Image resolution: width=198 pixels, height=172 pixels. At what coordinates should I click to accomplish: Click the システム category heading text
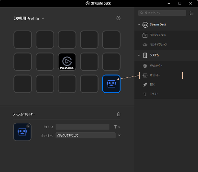pyautogui.click(x=154, y=55)
